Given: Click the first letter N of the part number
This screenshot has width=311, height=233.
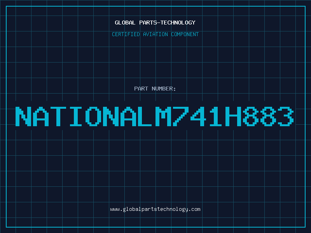Looking at the screenshot, I should pos(24,116).
